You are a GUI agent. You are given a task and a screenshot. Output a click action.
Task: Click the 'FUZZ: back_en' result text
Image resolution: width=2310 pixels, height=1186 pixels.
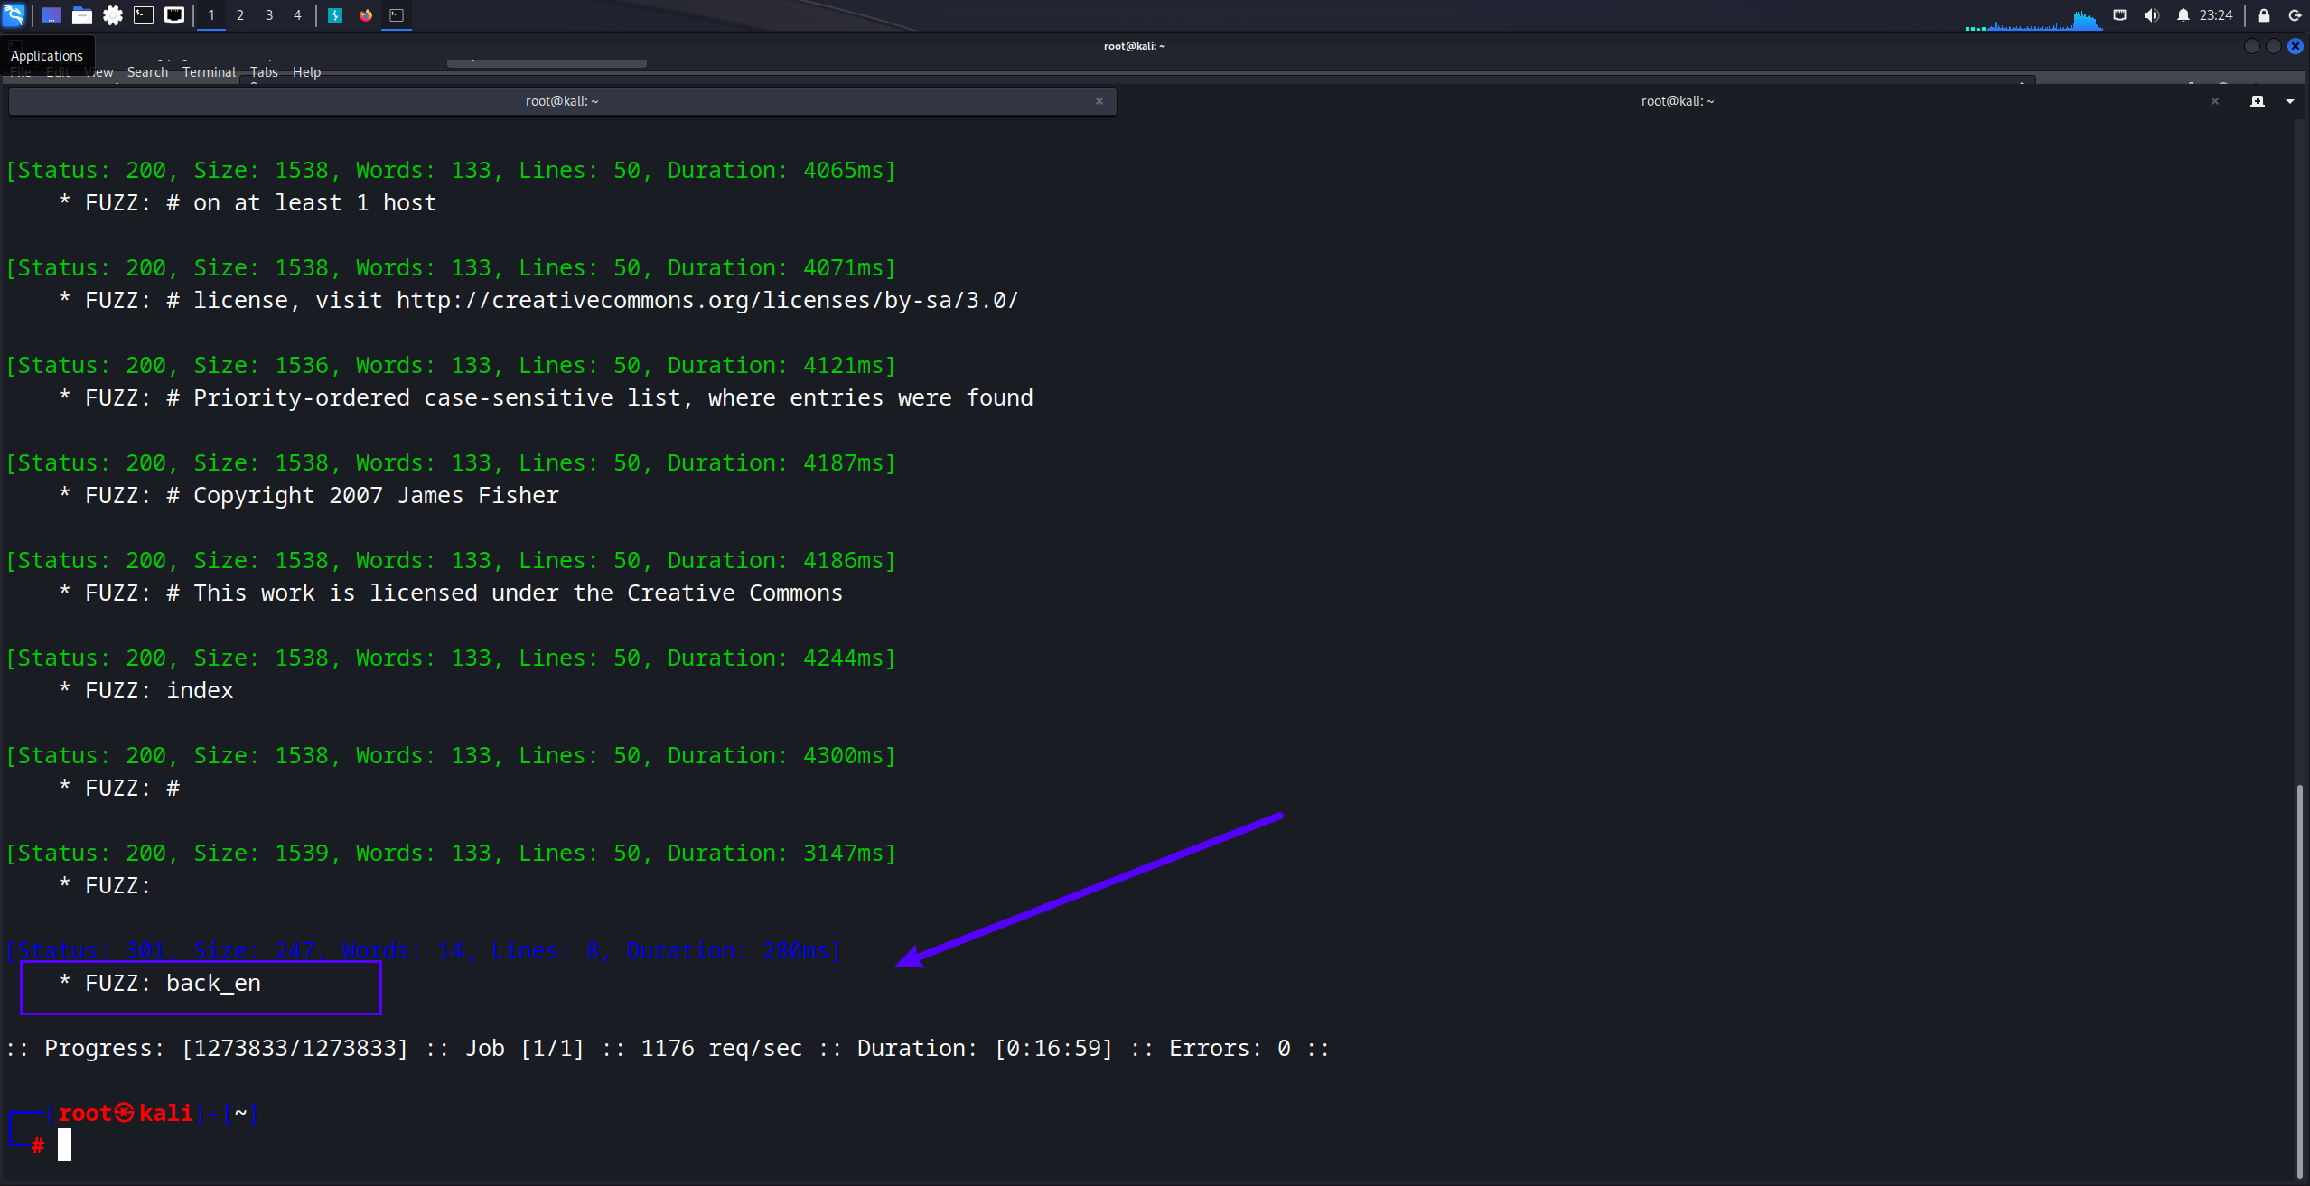[x=173, y=984]
